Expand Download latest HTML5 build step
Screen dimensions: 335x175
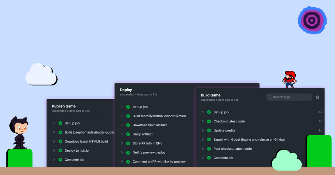(54, 142)
